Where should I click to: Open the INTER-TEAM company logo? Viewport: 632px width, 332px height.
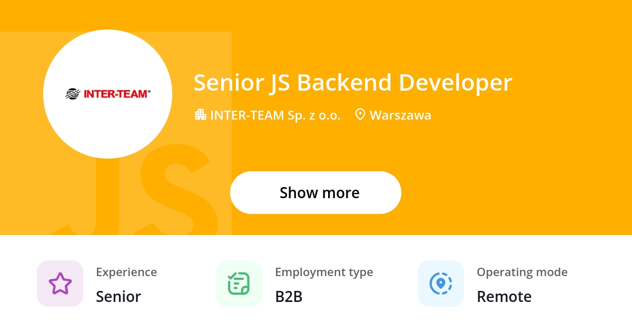(x=107, y=94)
